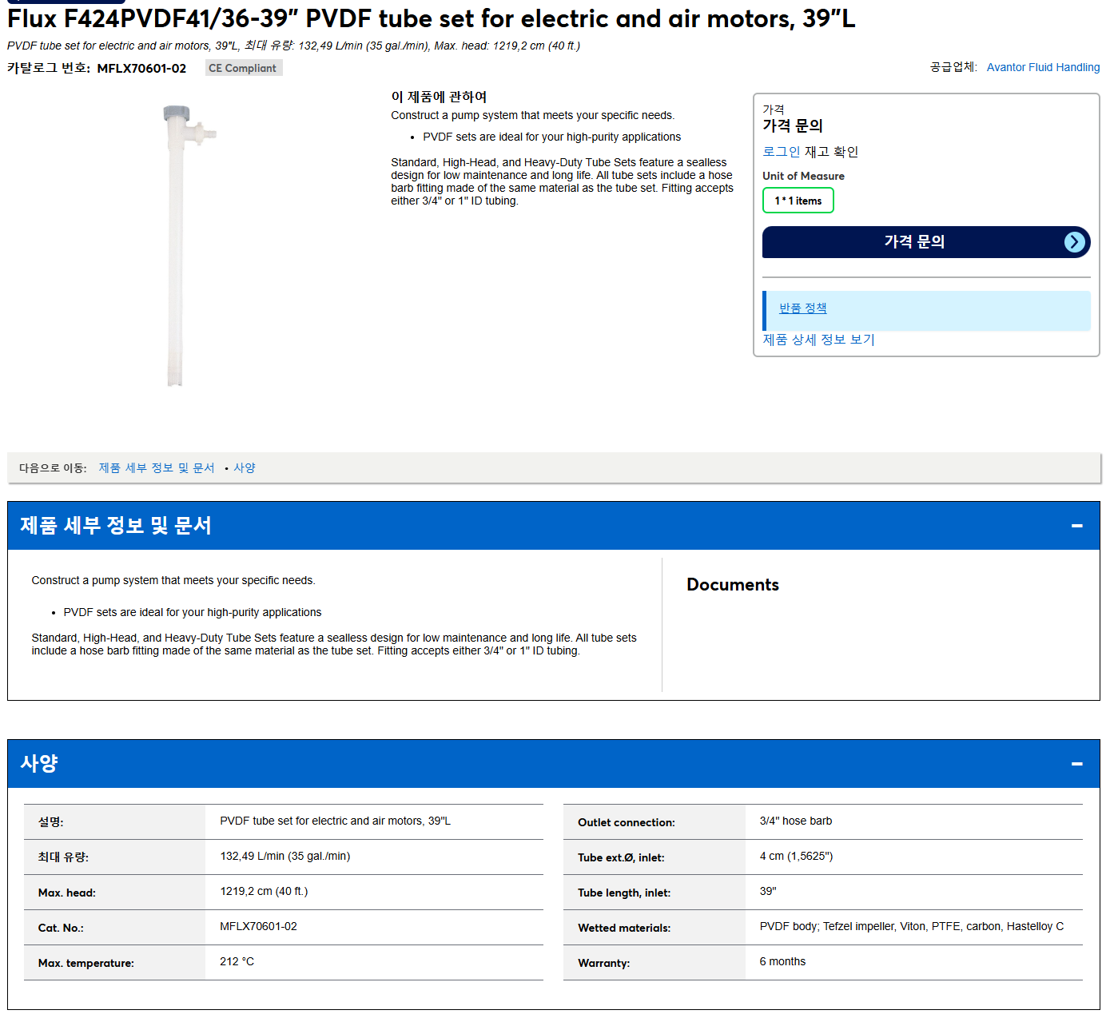Screen dimensions: 1106x1026
Task: Click the Documents heading
Action: coord(733,585)
